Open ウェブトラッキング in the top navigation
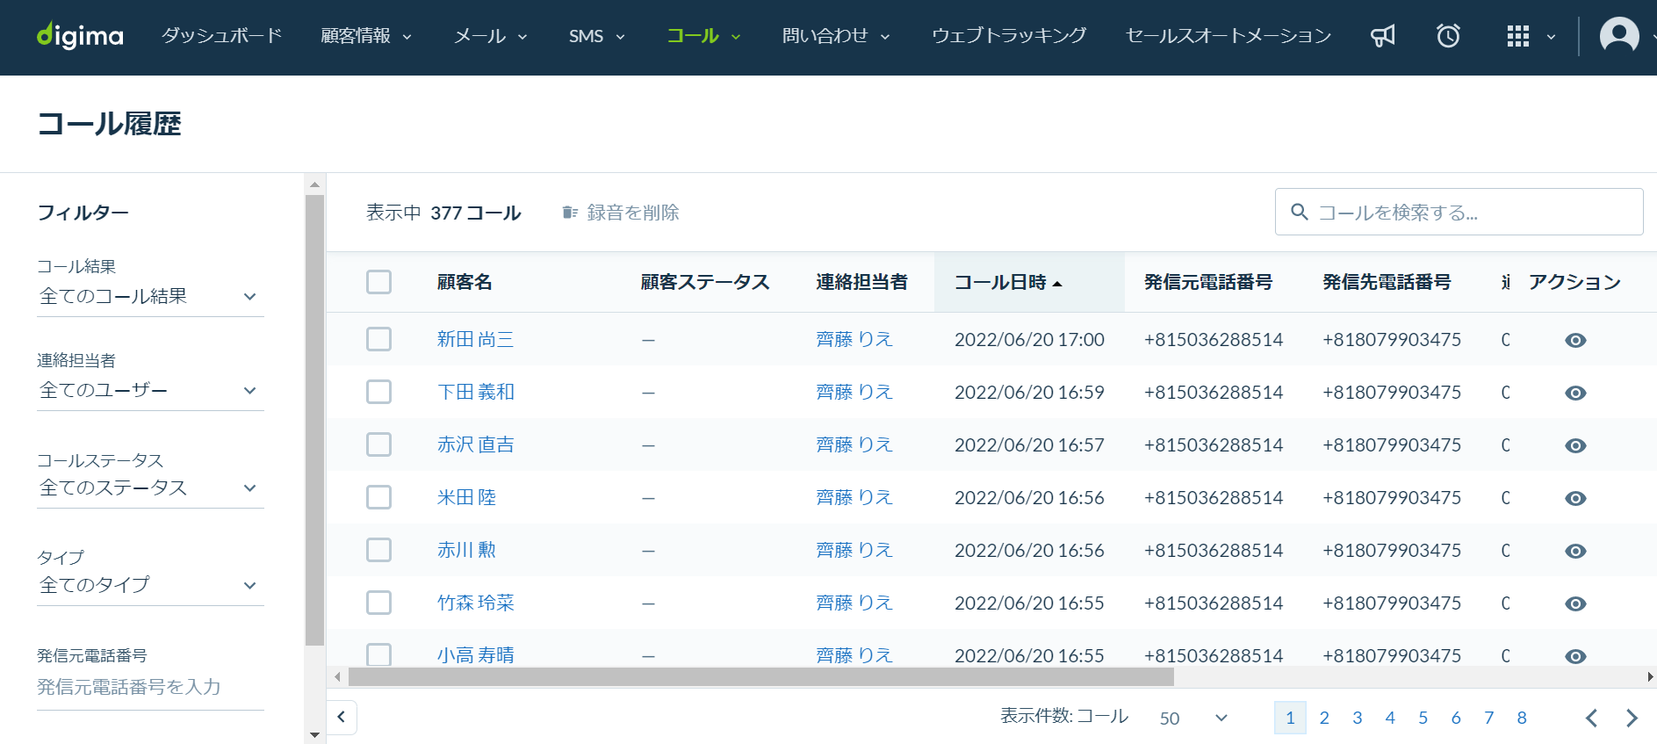 coord(1009,36)
